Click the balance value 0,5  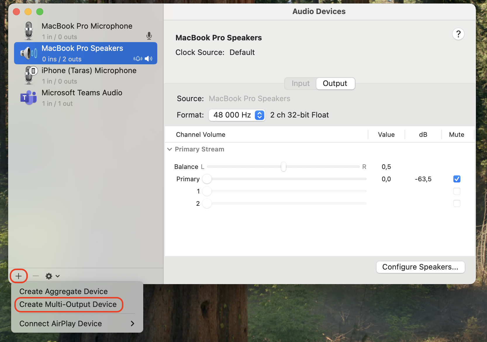point(386,167)
